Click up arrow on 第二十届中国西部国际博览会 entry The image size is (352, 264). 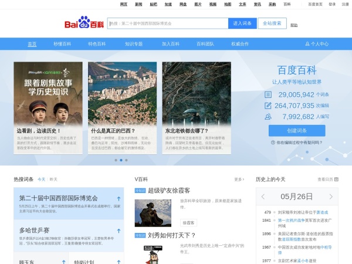[x=119, y=198]
